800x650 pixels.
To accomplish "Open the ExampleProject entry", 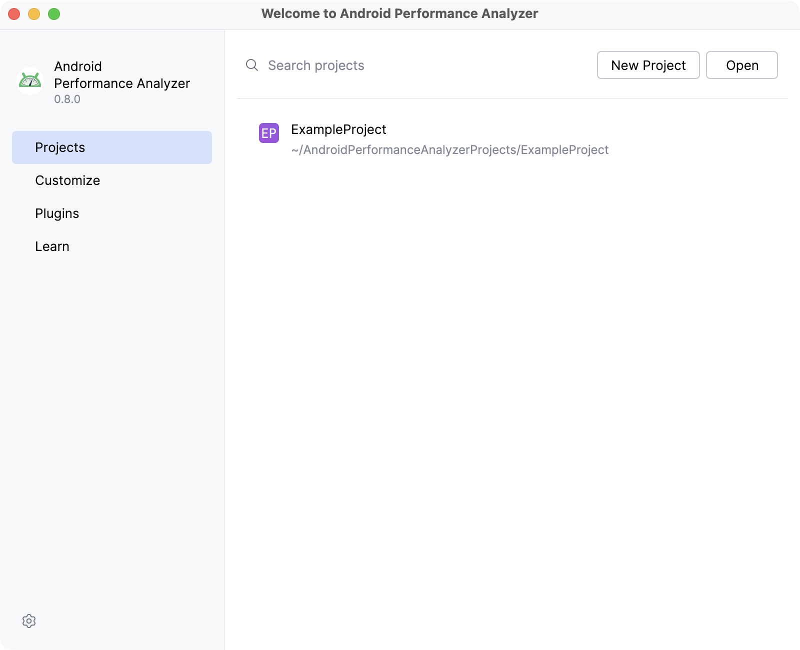I will point(512,139).
